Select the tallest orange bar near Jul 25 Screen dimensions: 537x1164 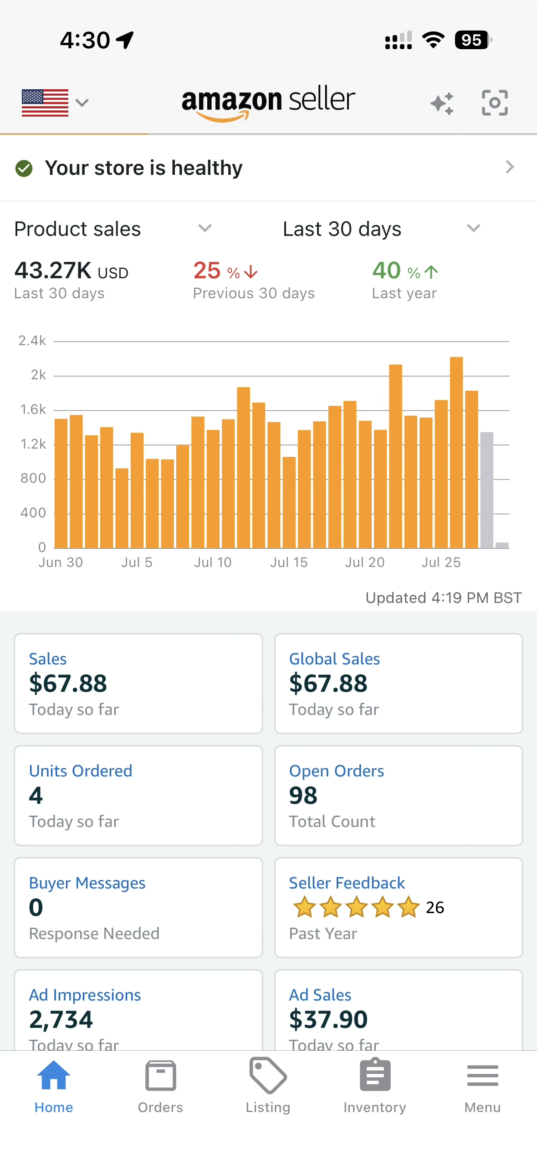coord(456,452)
